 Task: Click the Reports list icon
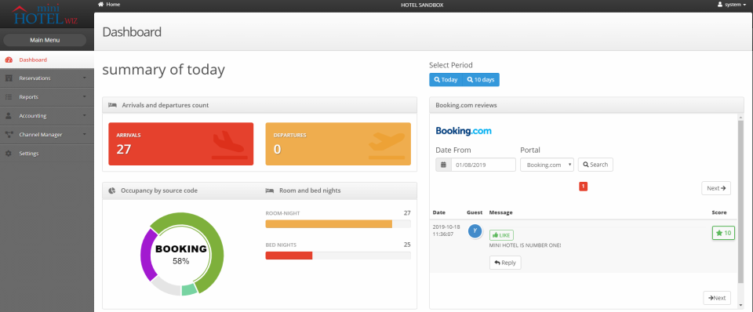coord(8,97)
